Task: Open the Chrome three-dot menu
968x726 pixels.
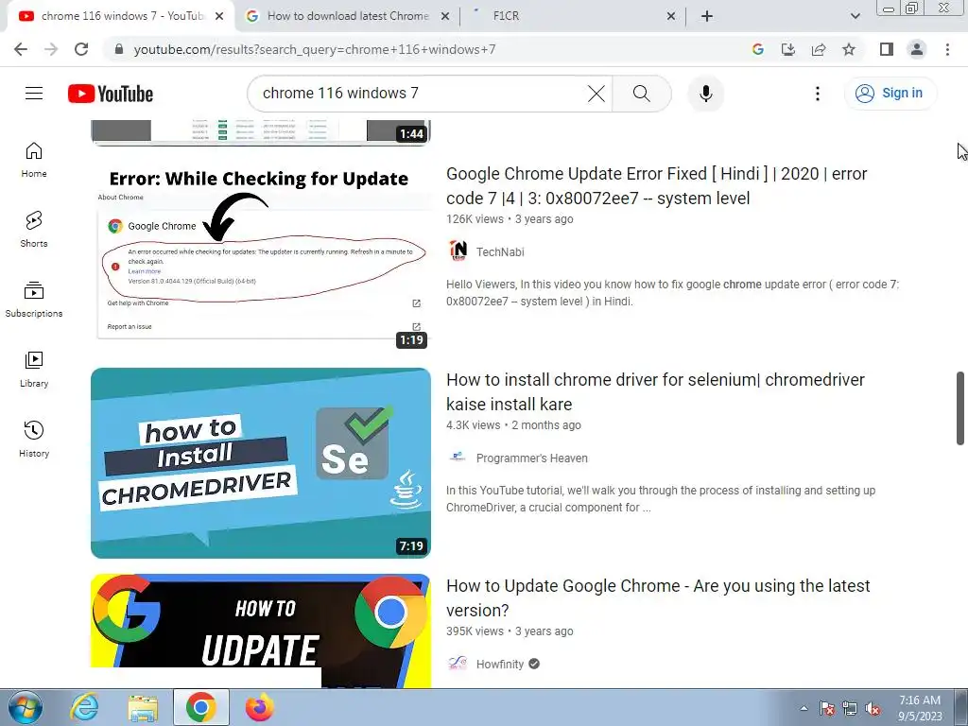Action: [x=947, y=49]
